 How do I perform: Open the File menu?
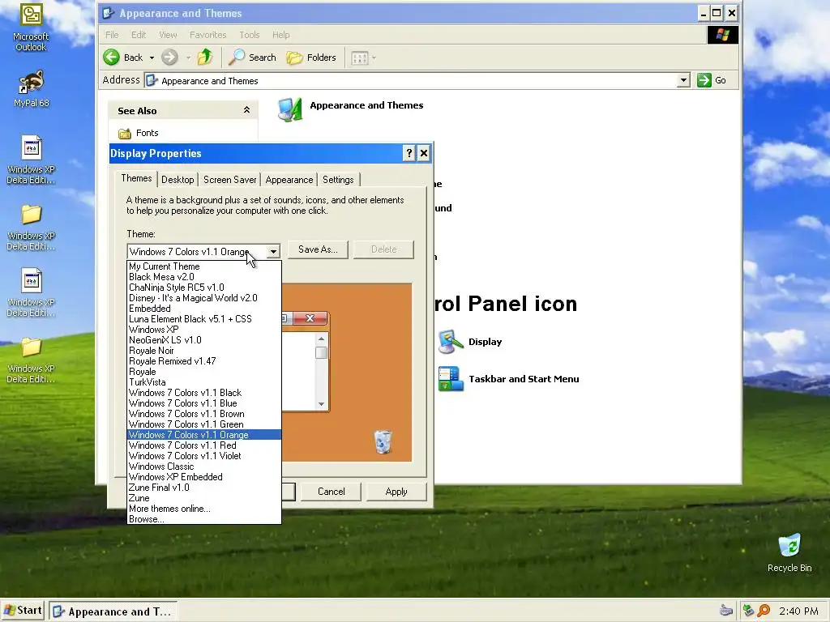[112, 35]
